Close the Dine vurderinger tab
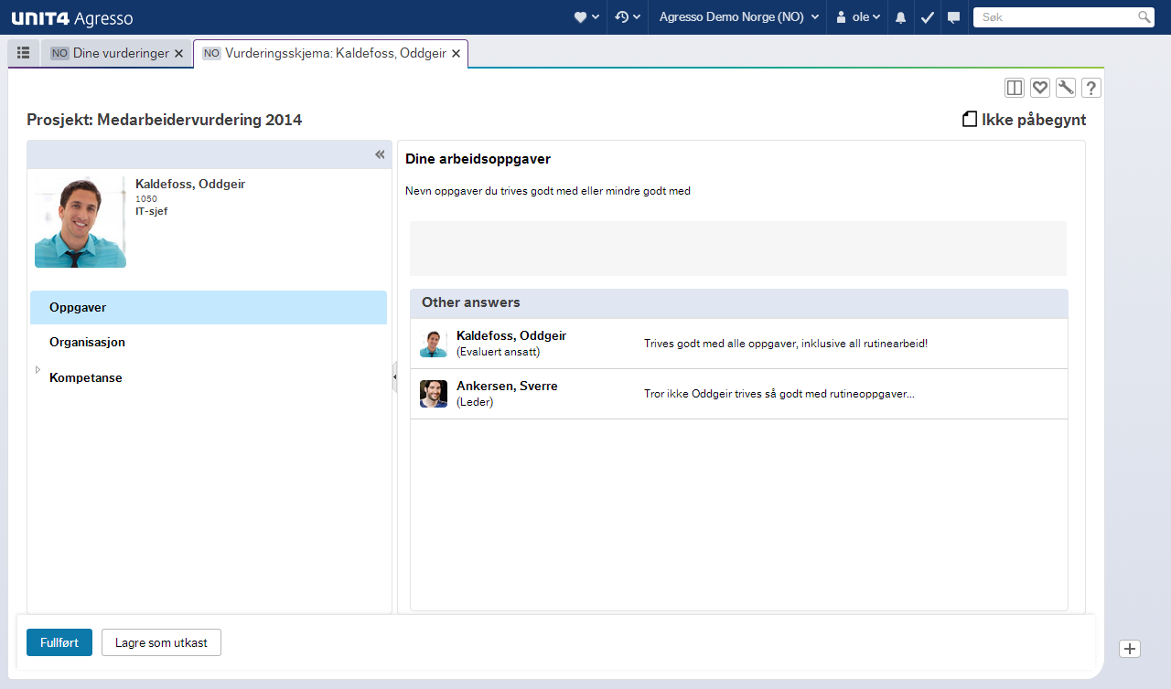 [x=178, y=54]
